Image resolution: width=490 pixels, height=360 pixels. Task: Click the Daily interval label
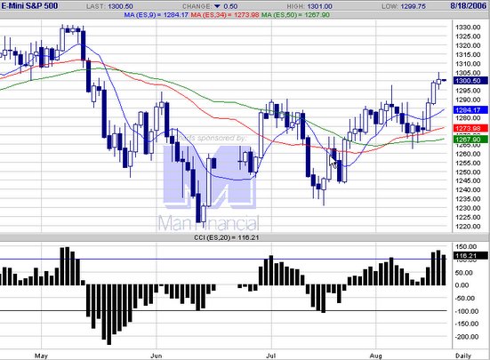(x=463, y=356)
